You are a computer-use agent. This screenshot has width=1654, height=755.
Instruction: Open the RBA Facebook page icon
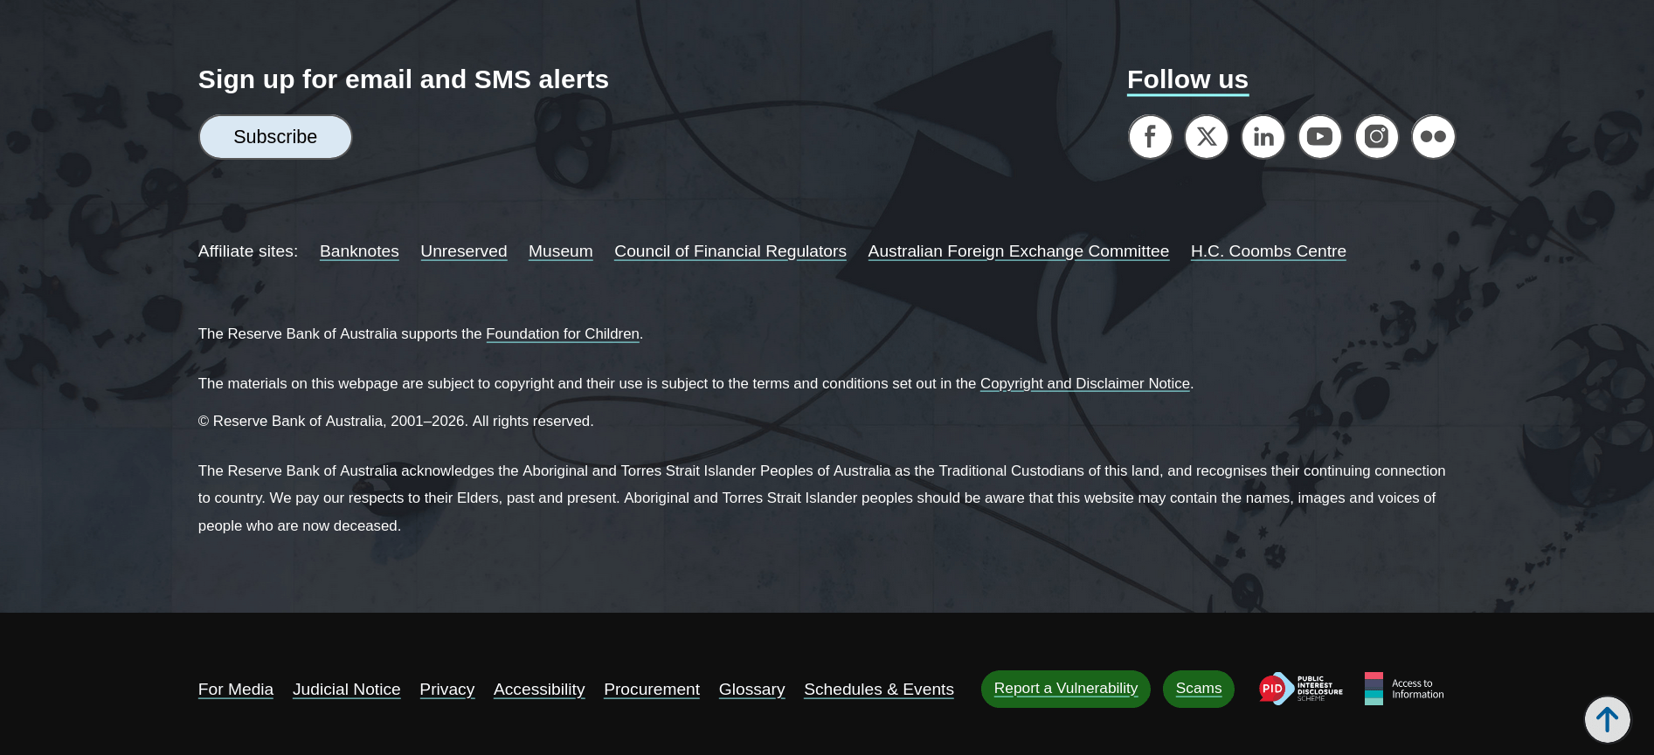[1150, 137]
